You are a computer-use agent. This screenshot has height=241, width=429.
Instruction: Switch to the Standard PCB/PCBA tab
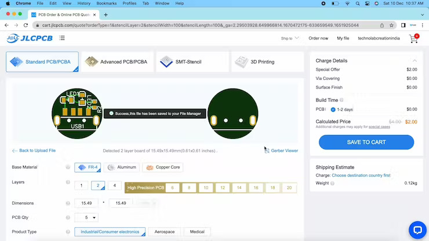(42, 62)
